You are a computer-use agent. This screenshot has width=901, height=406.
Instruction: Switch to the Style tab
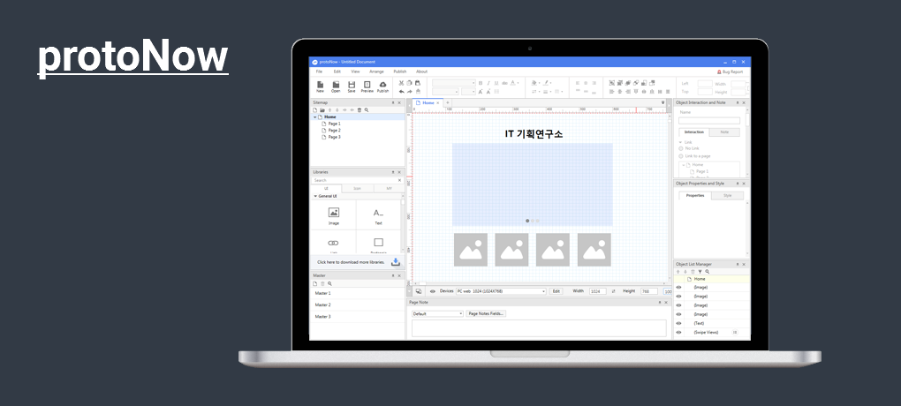(728, 196)
